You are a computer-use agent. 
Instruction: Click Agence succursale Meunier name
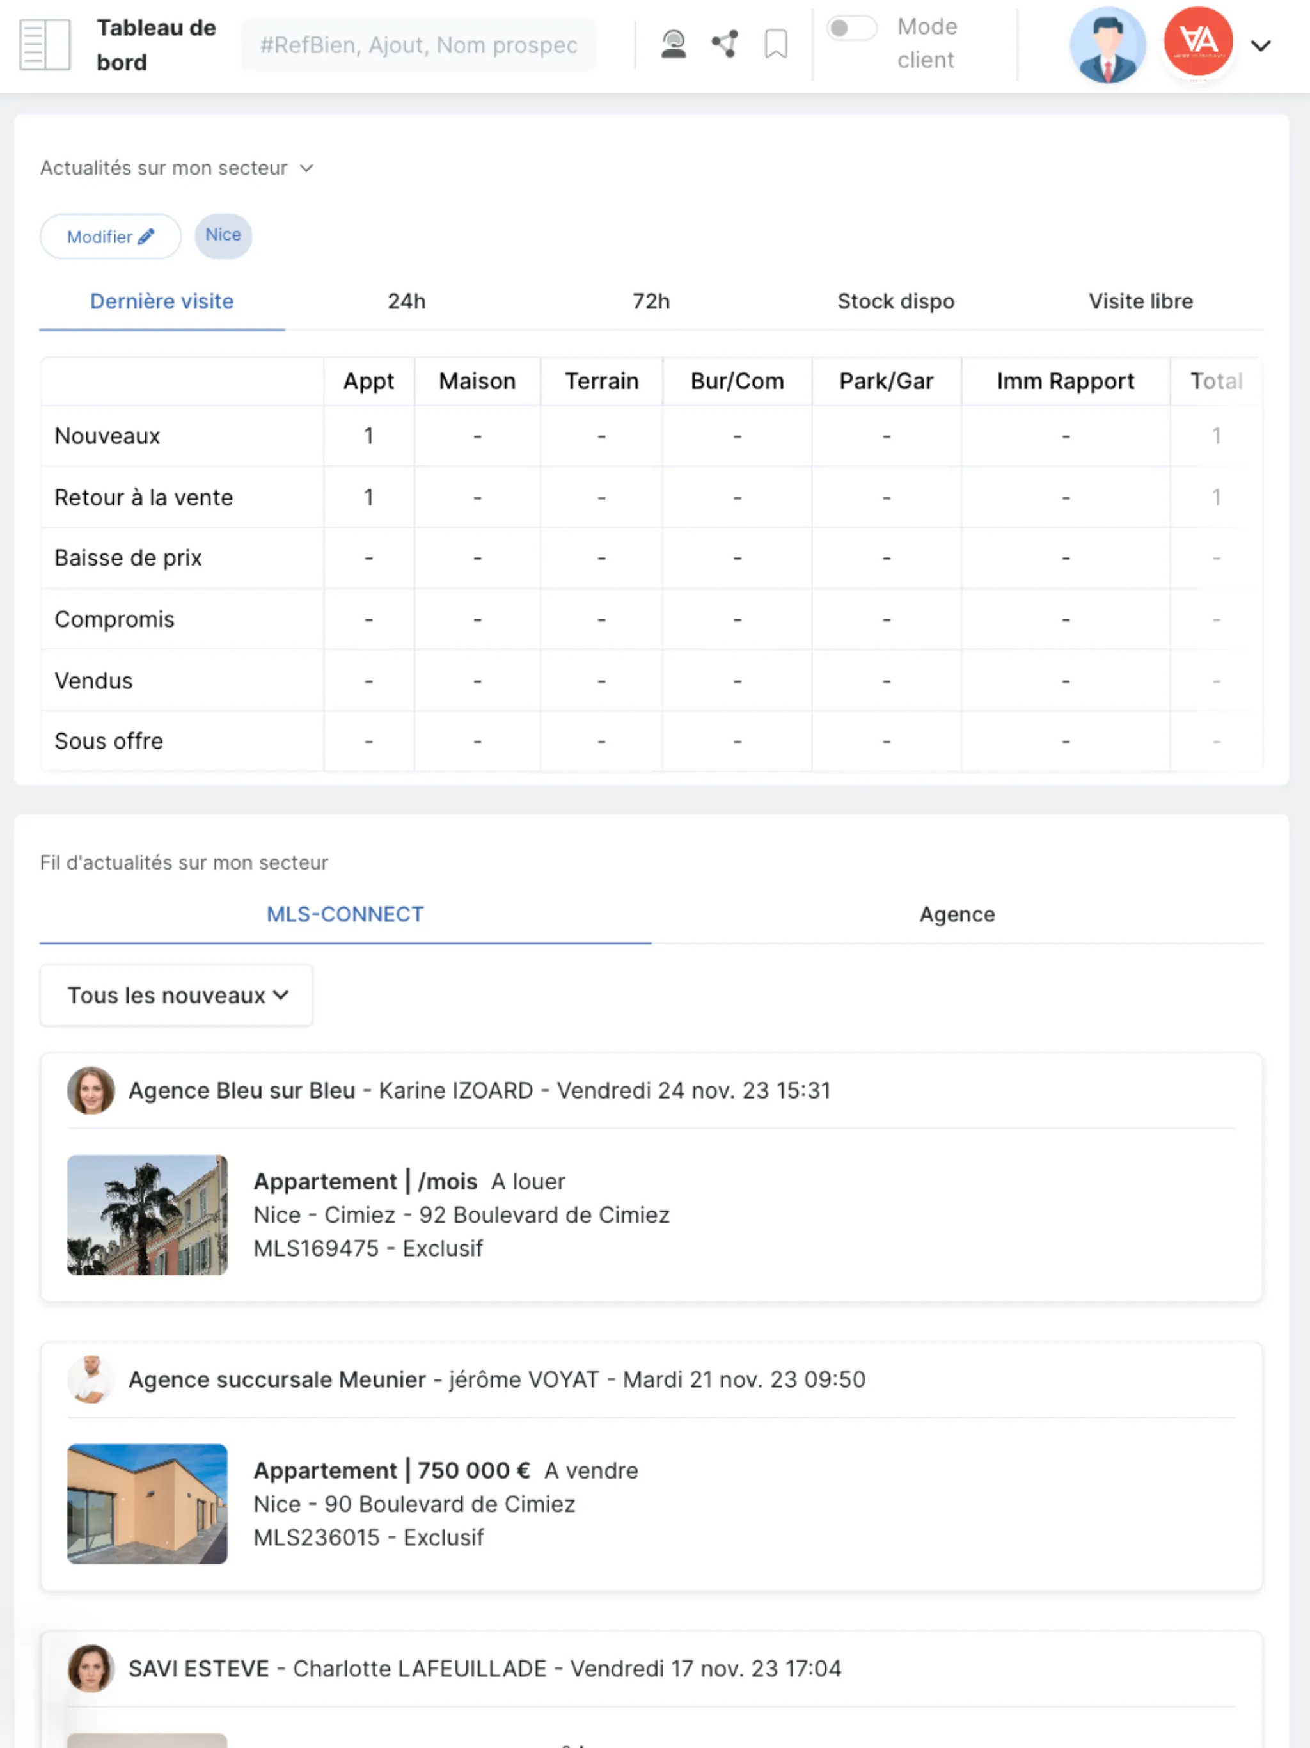pyautogui.click(x=278, y=1379)
